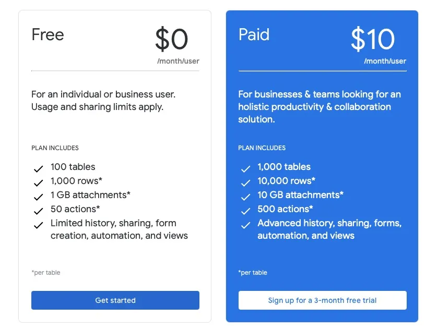The width and height of the screenshot is (426, 330).
Task: Click the per table footnote in Paid plan
Action: click(x=253, y=273)
